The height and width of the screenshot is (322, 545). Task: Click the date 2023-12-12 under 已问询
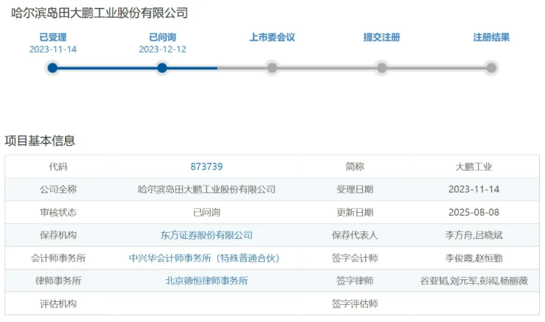[x=163, y=49]
